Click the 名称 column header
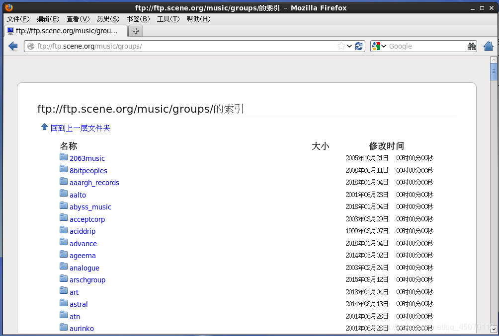This screenshot has height=336, width=499. coord(69,146)
